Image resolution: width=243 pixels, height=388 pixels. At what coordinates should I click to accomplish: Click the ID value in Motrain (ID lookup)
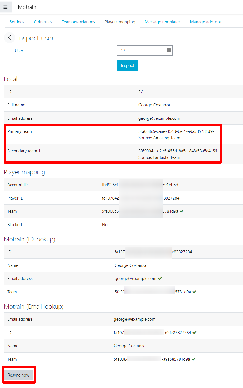point(153,252)
